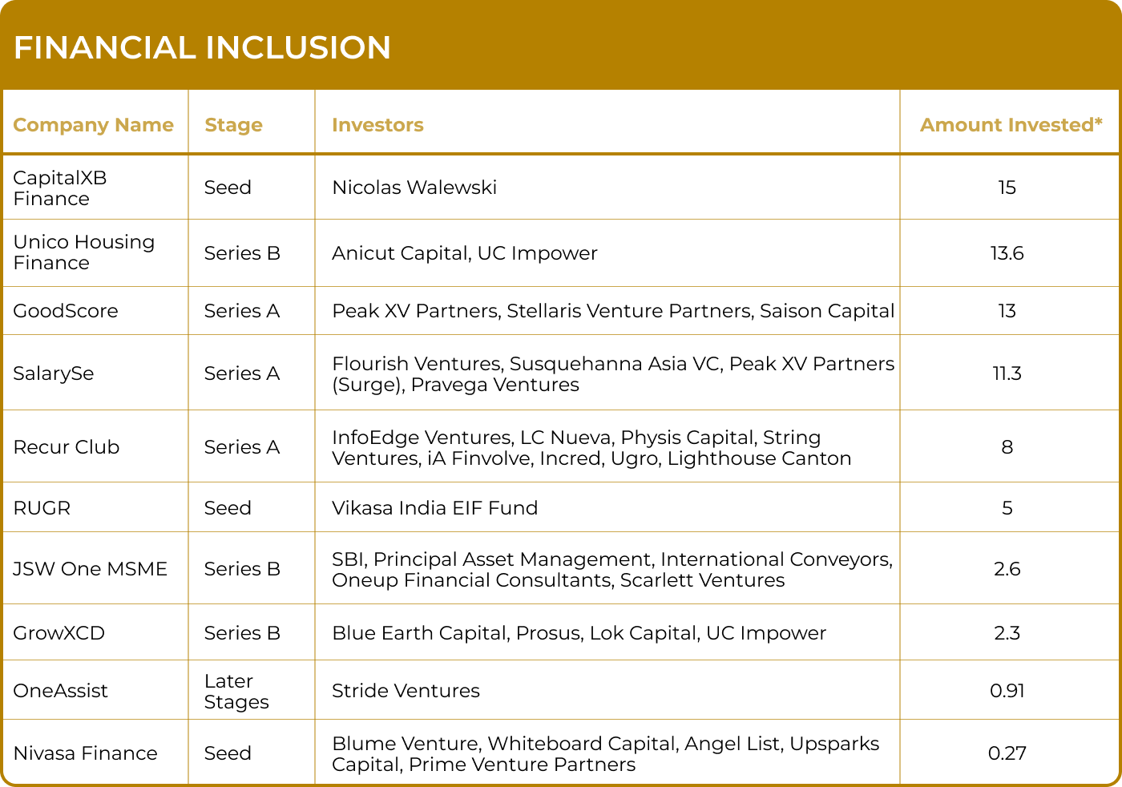Screen dimensions: 1122x787
Task: Click the Vikasa India EIF Fund cell
Action: (x=434, y=508)
